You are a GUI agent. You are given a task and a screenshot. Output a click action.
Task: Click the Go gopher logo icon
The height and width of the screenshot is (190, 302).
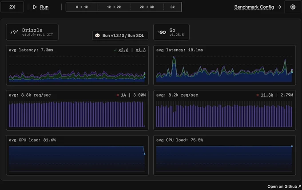coord(162,32)
